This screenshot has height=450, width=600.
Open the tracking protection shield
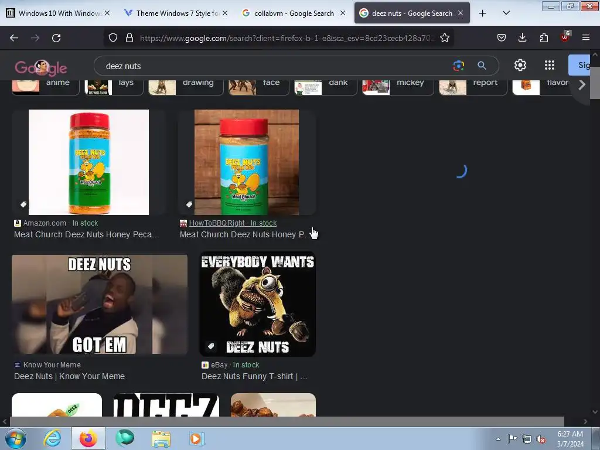(113, 38)
